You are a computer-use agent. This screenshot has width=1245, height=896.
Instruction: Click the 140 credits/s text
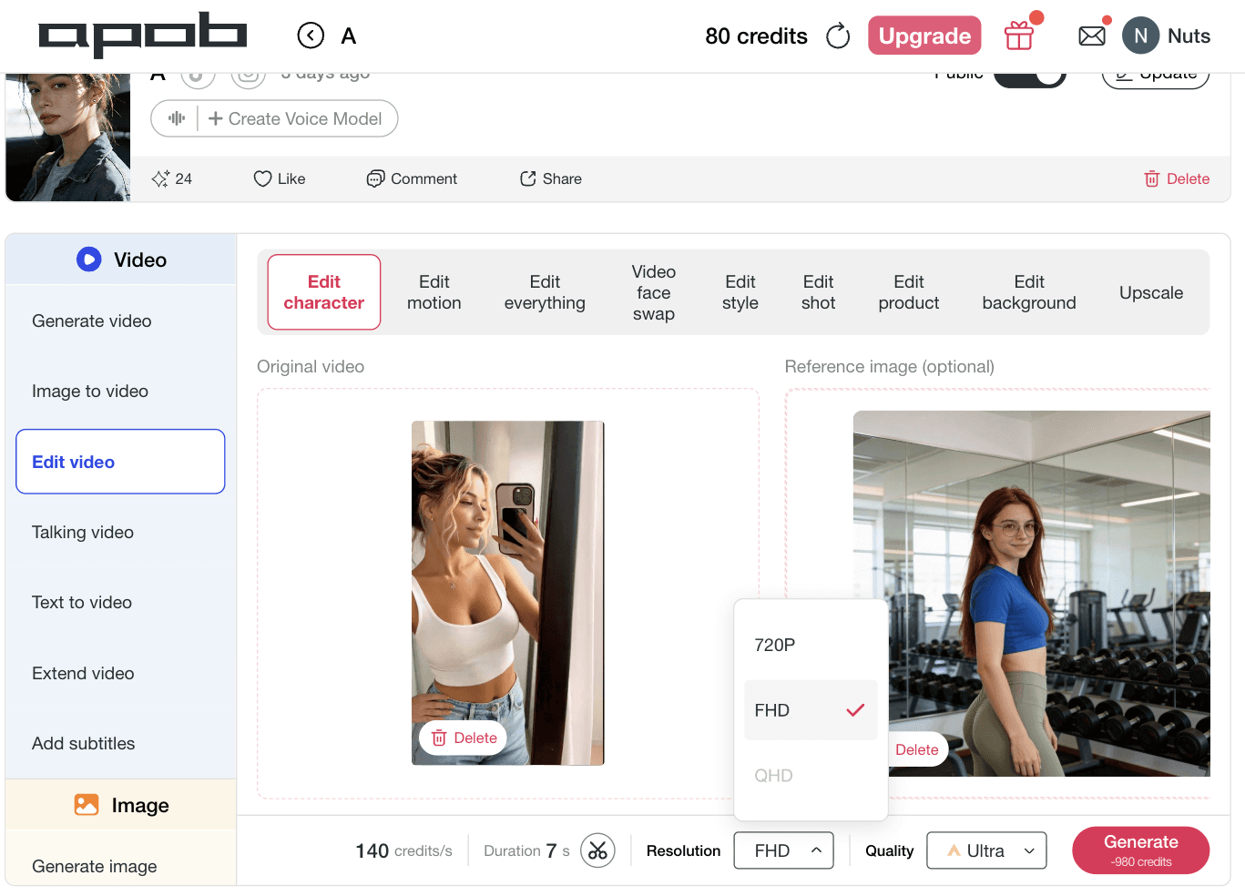pos(403,850)
